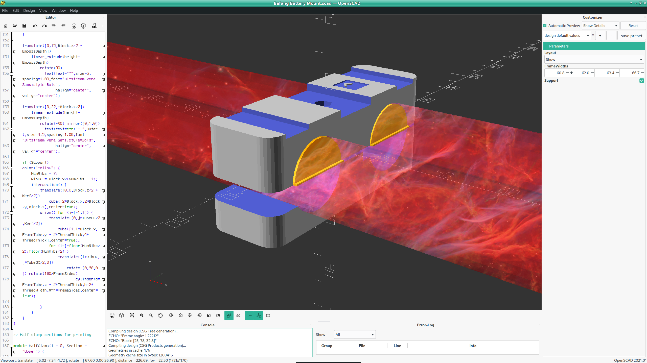This screenshot has height=363, width=647.
Task: Change the Error-Log Show filter from All
Action: click(x=354, y=334)
